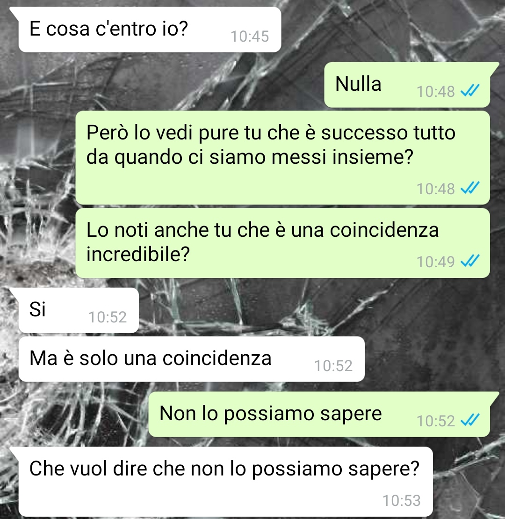
Task: Tap the 10:52 time on 'Ma è solo una coincidenza'
Action: point(333,366)
